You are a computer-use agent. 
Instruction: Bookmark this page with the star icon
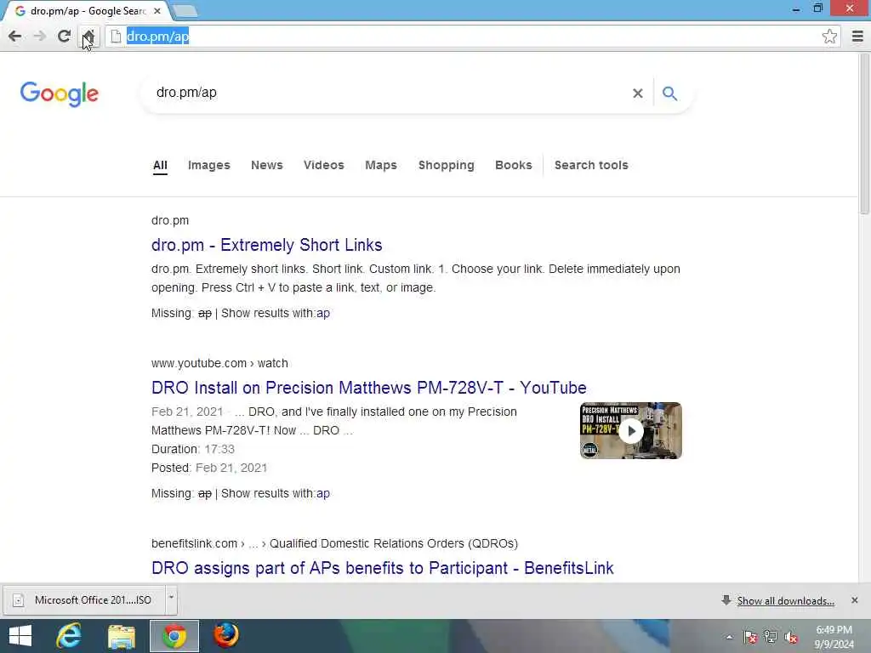tap(829, 37)
